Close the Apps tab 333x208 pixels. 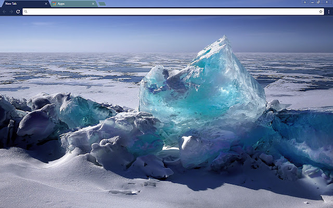coord(93,4)
